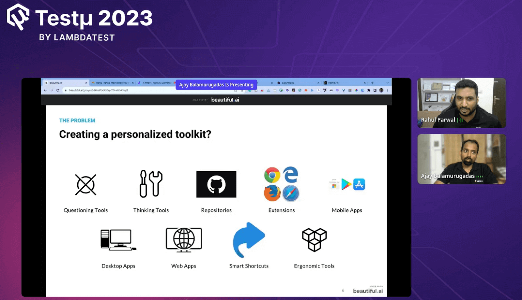The width and height of the screenshot is (522, 300).
Task: Select the Firefox icon in the Extensions group
Action: [272, 193]
